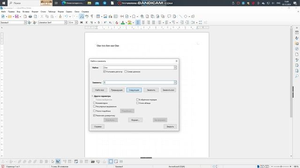
Task: Click the Save document icon
Action: (17, 17)
